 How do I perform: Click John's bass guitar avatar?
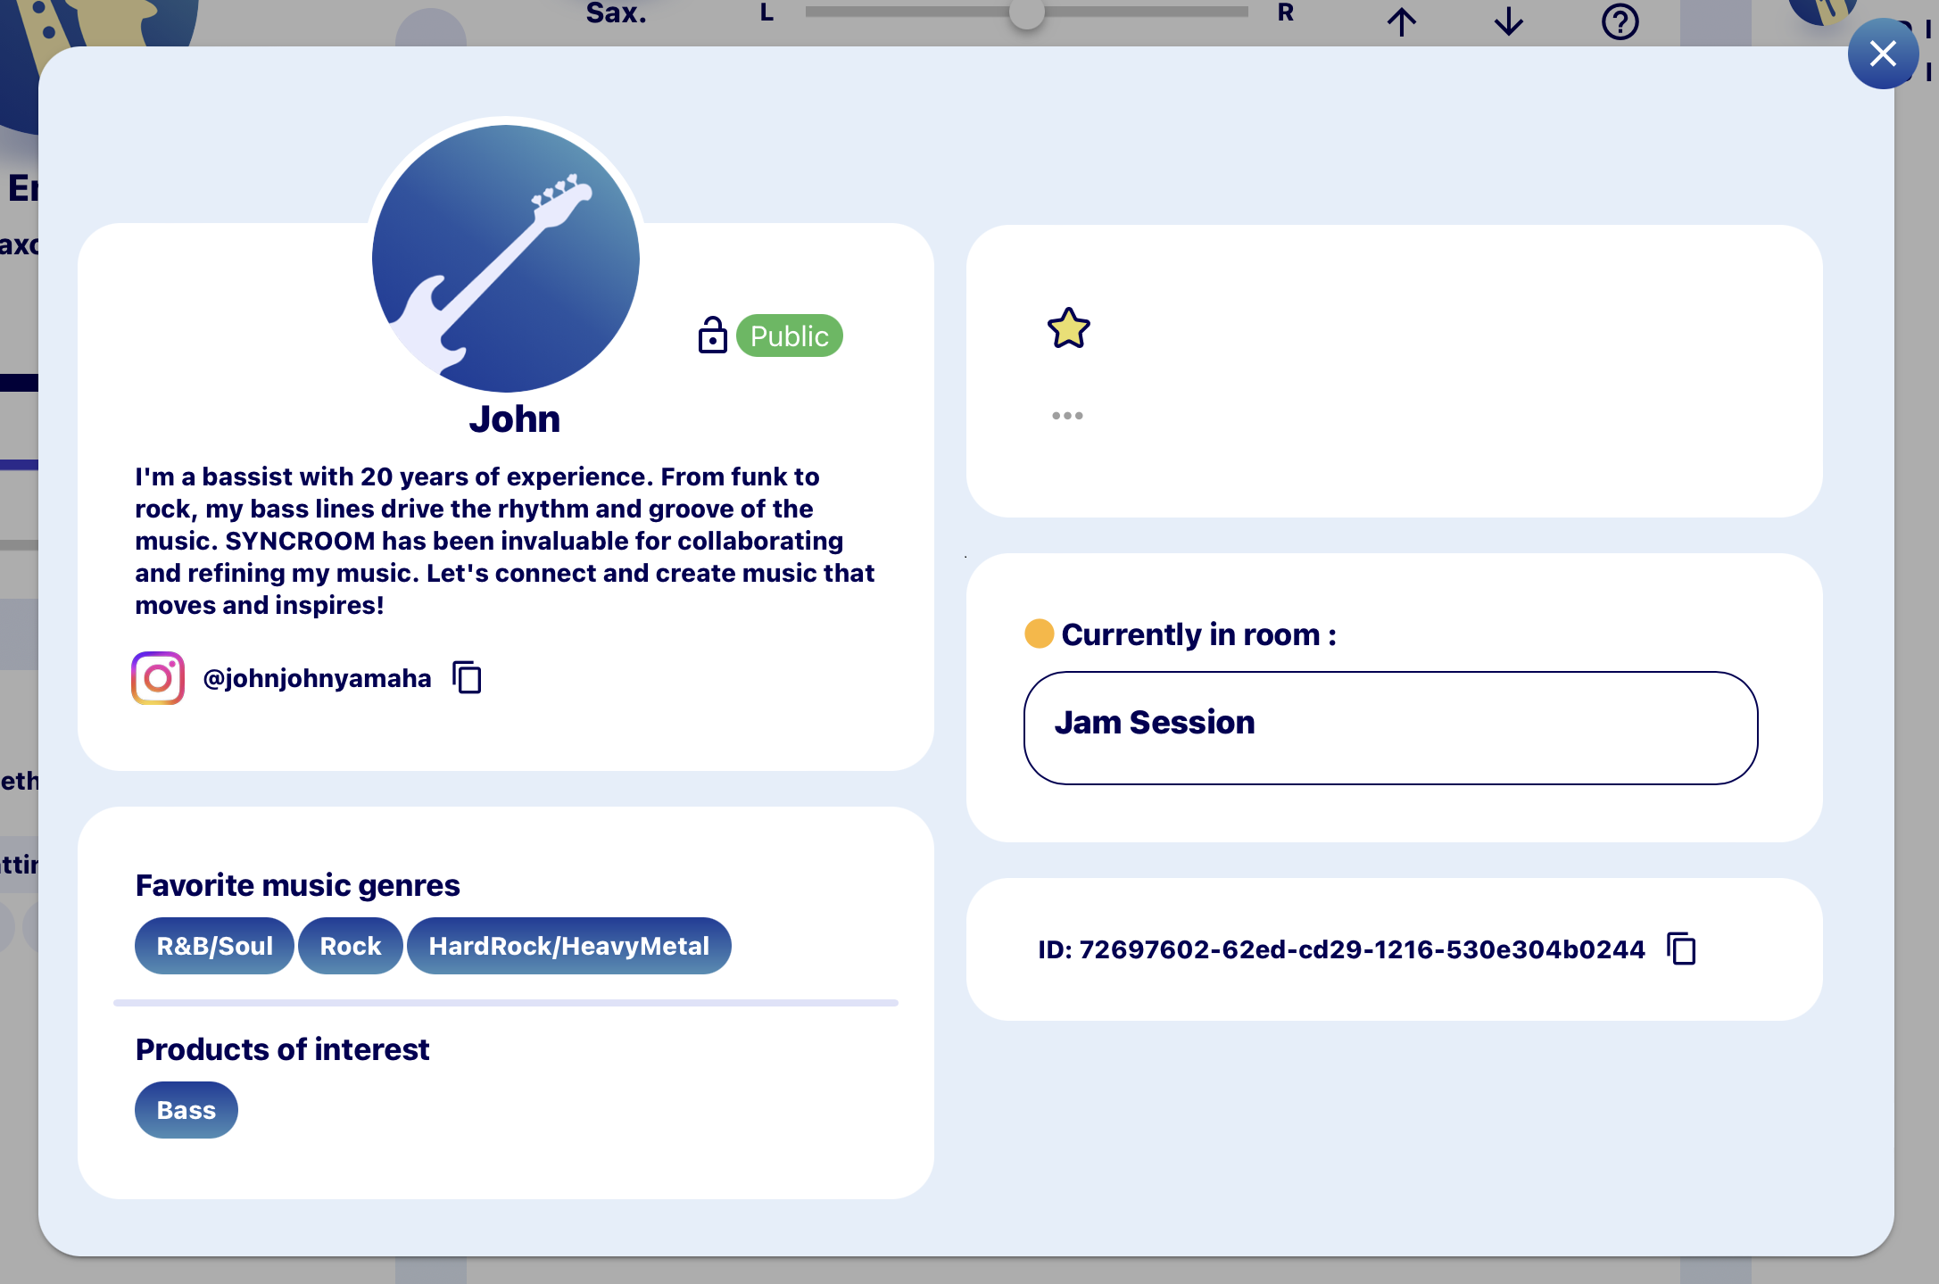(x=505, y=259)
